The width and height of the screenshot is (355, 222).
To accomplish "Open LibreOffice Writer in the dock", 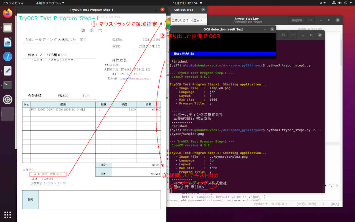I will point(7,42).
